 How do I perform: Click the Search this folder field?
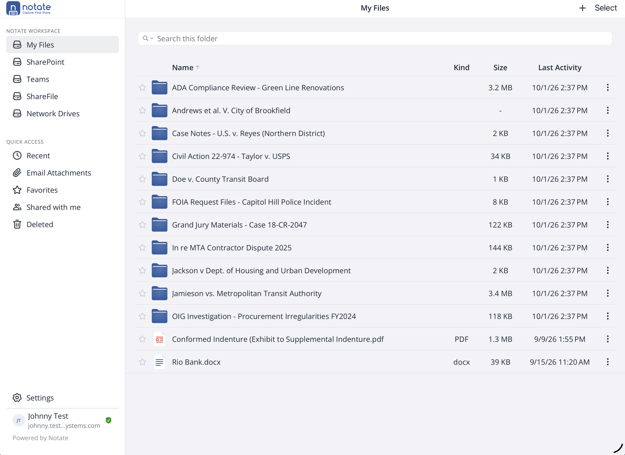pos(375,38)
